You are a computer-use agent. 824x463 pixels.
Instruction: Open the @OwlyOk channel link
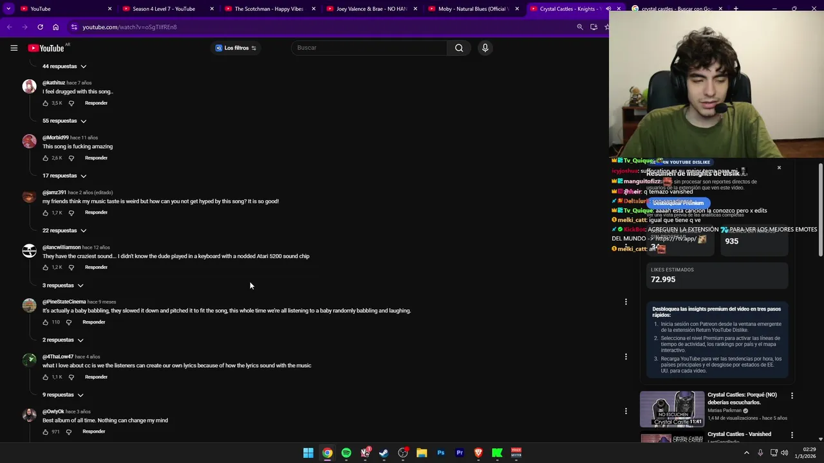pos(53,412)
